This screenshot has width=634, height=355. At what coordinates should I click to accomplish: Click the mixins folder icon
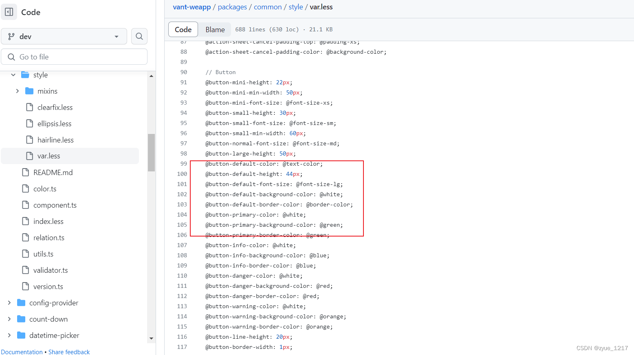[x=29, y=91]
